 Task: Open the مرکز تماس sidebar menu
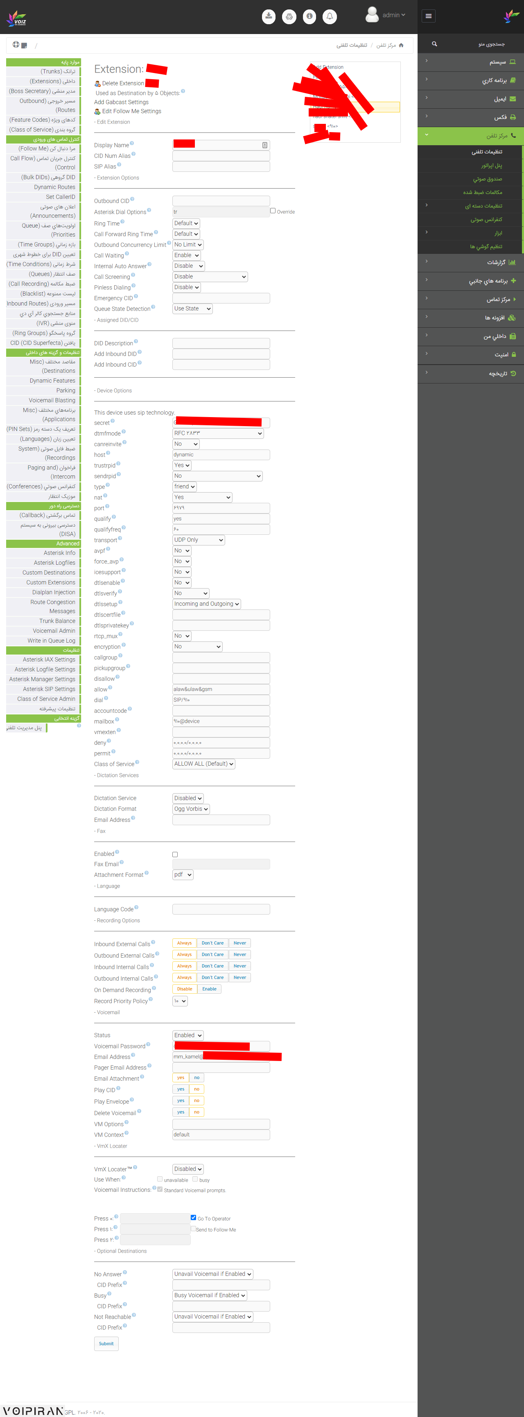pos(471,299)
